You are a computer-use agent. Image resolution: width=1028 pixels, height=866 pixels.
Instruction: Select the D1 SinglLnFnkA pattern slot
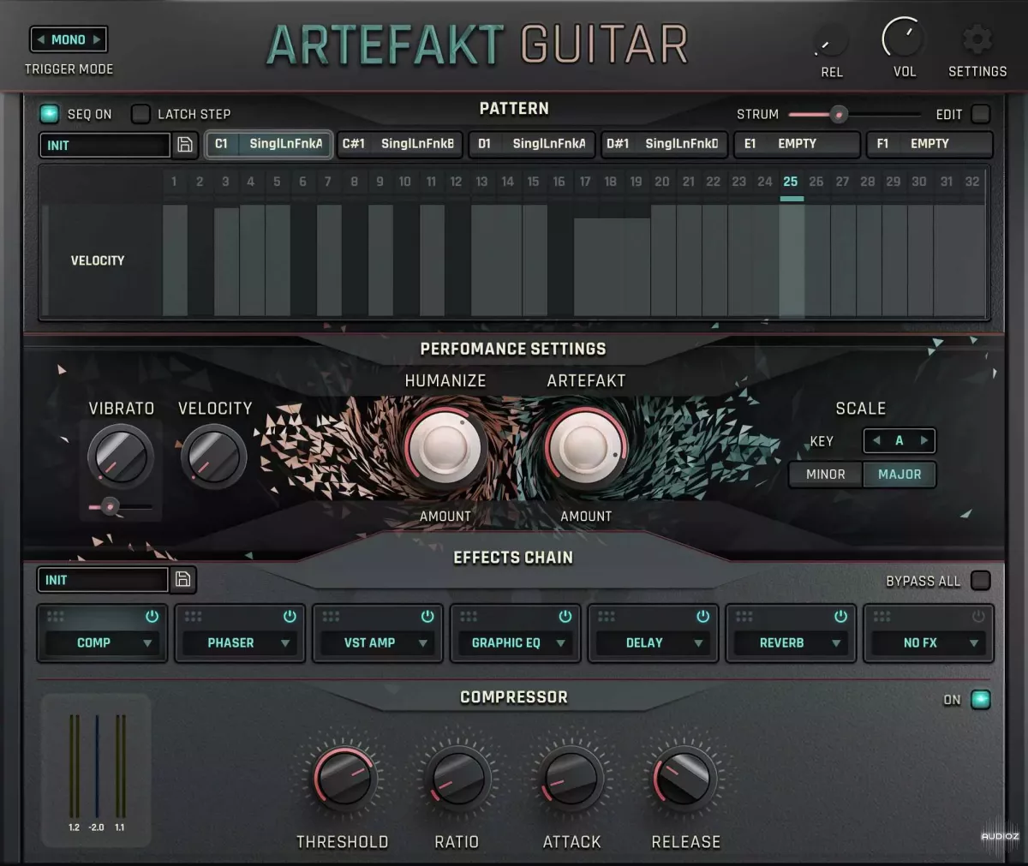(533, 144)
